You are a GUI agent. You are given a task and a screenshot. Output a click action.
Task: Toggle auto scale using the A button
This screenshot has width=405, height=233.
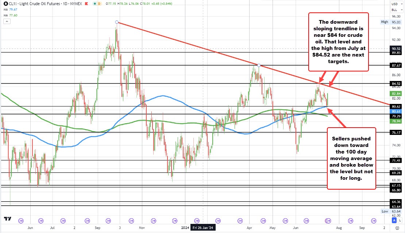point(394,220)
